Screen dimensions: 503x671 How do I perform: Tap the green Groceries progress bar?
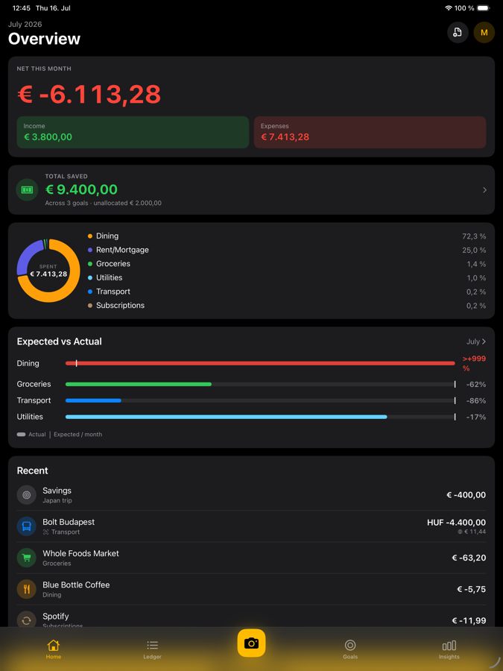[x=139, y=384]
